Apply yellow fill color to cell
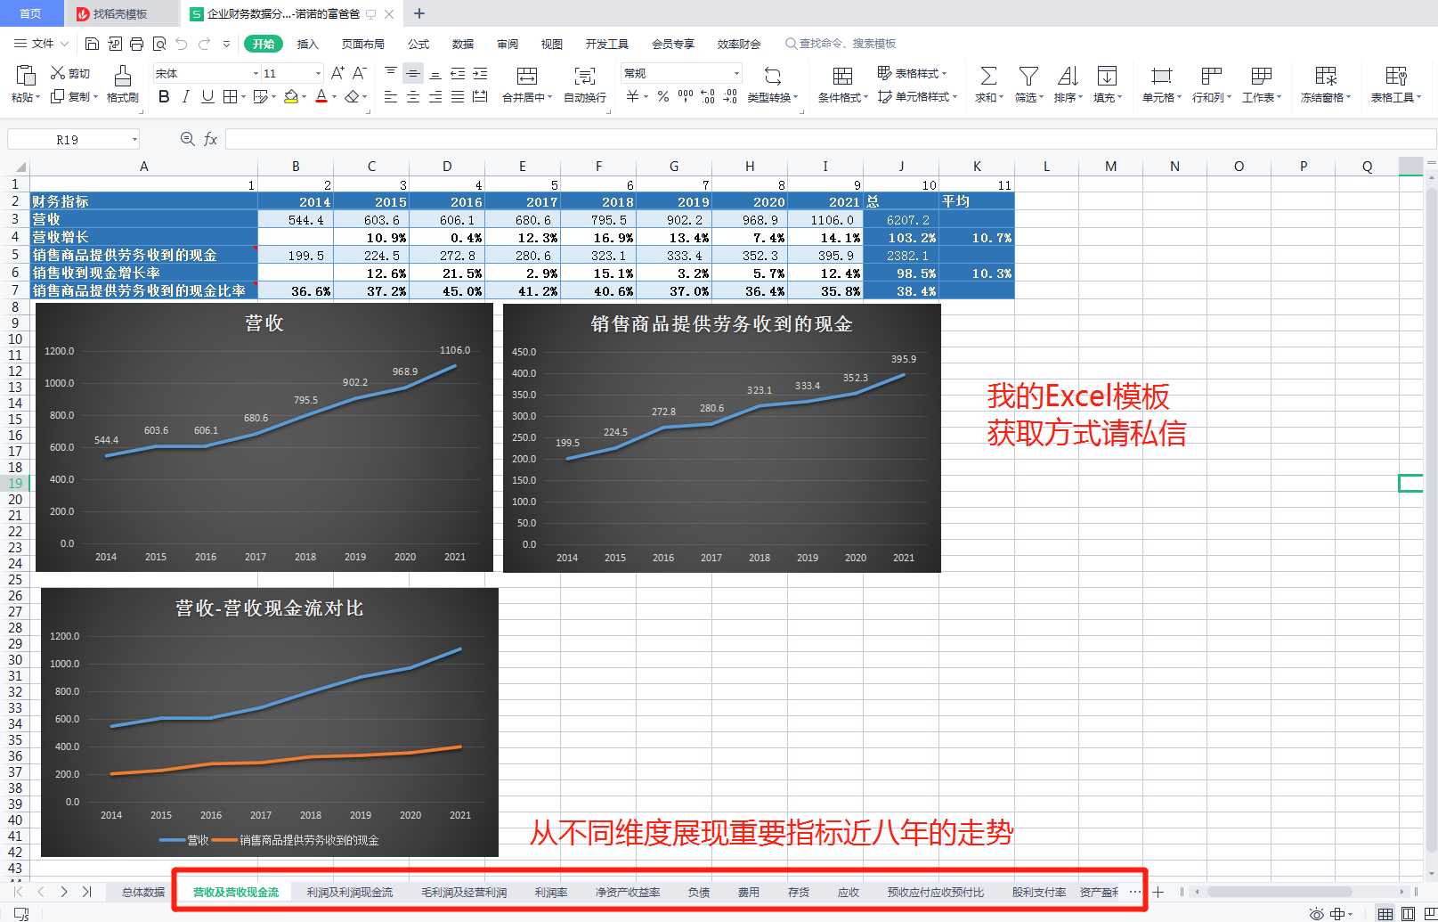The width and height of the screenshot is (1438, 922). click(x=291, y=96)
